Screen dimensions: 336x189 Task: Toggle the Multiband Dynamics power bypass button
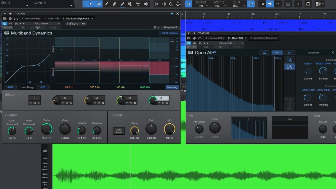point(5,24)
